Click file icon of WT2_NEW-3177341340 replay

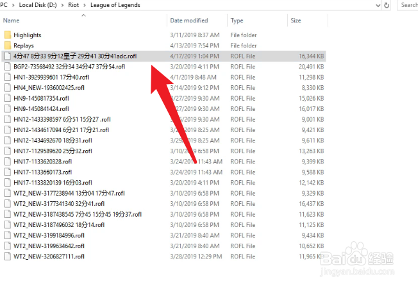click(8, 204)
